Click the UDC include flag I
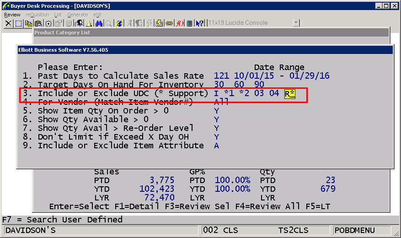Viewport: 401px width, 238px height. (x=216, y=93)
